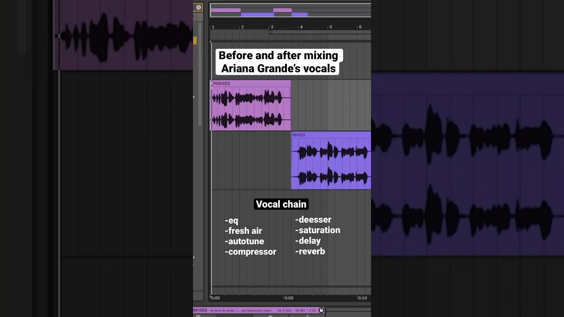Close the panel with the X icon
This screenshot has width=564, height=317.
tap(199, 7)
